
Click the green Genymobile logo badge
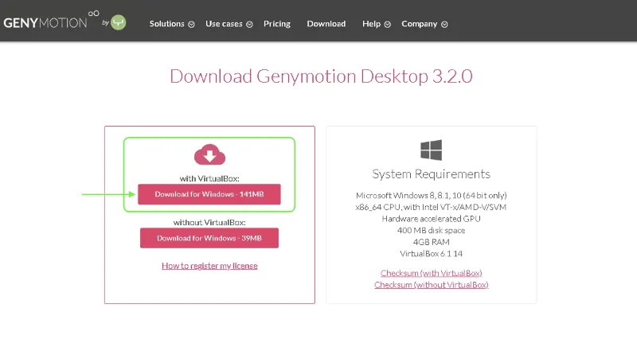(118, 22)
